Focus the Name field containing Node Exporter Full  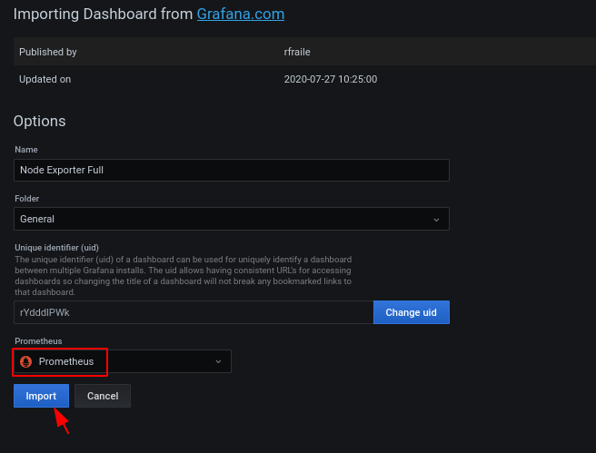232,170
